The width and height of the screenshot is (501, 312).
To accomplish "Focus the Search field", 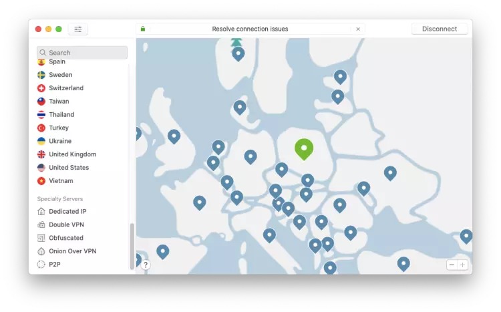I will 82,52.
